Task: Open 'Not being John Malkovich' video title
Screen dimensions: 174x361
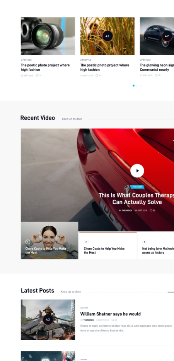Action: (158, 250)
